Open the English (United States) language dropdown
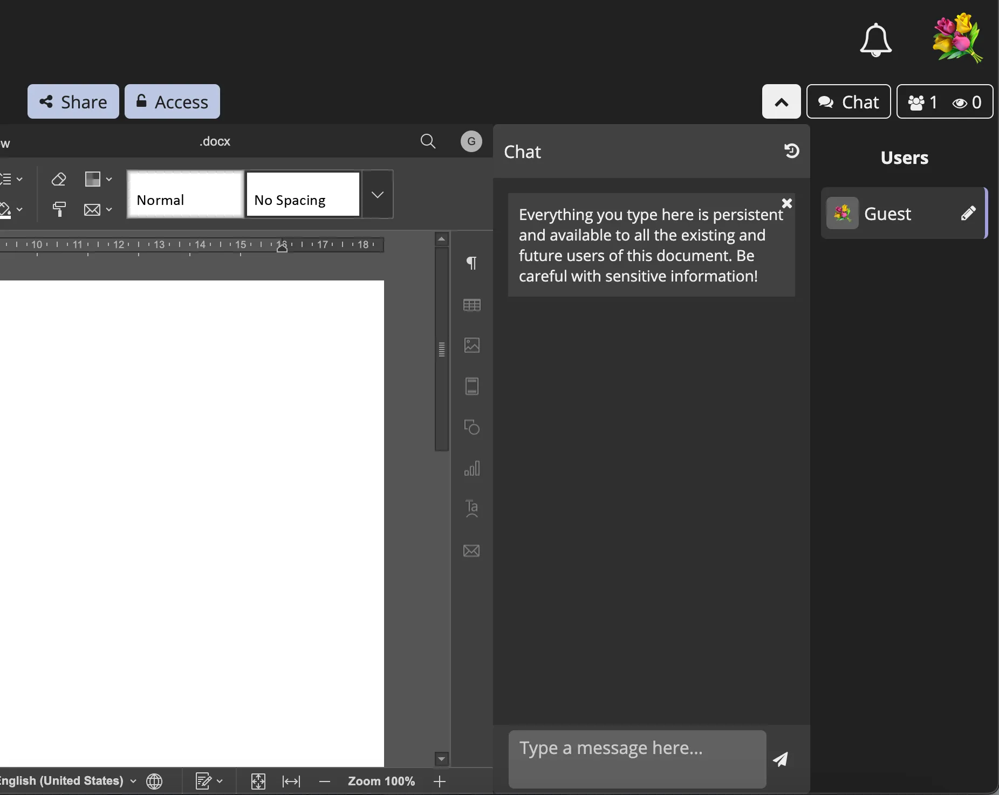 [x=66, y=781]
